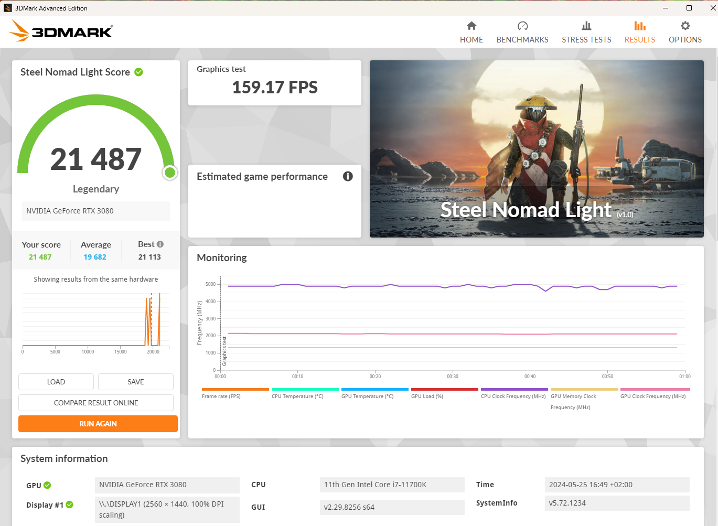The width and height of the screenshot is (718, 526).
Task: Click COMPARE RESULT ONLINE button
Action: click(x=96, y=403)
